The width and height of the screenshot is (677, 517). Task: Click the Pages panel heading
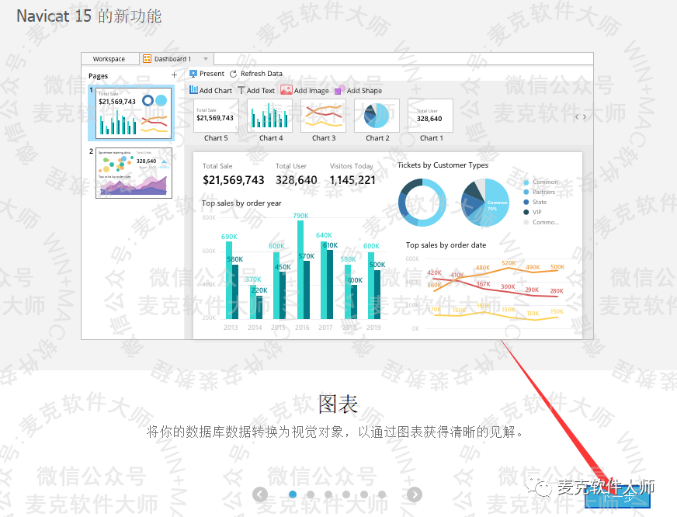(x=98, y=76)
